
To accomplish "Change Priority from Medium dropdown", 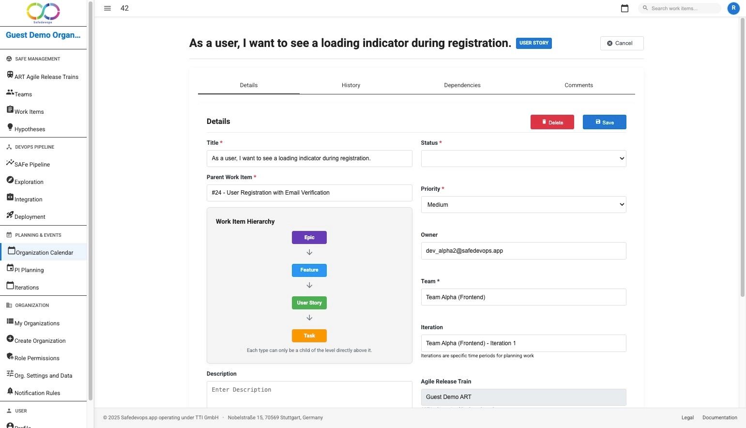I will (523, 204).
